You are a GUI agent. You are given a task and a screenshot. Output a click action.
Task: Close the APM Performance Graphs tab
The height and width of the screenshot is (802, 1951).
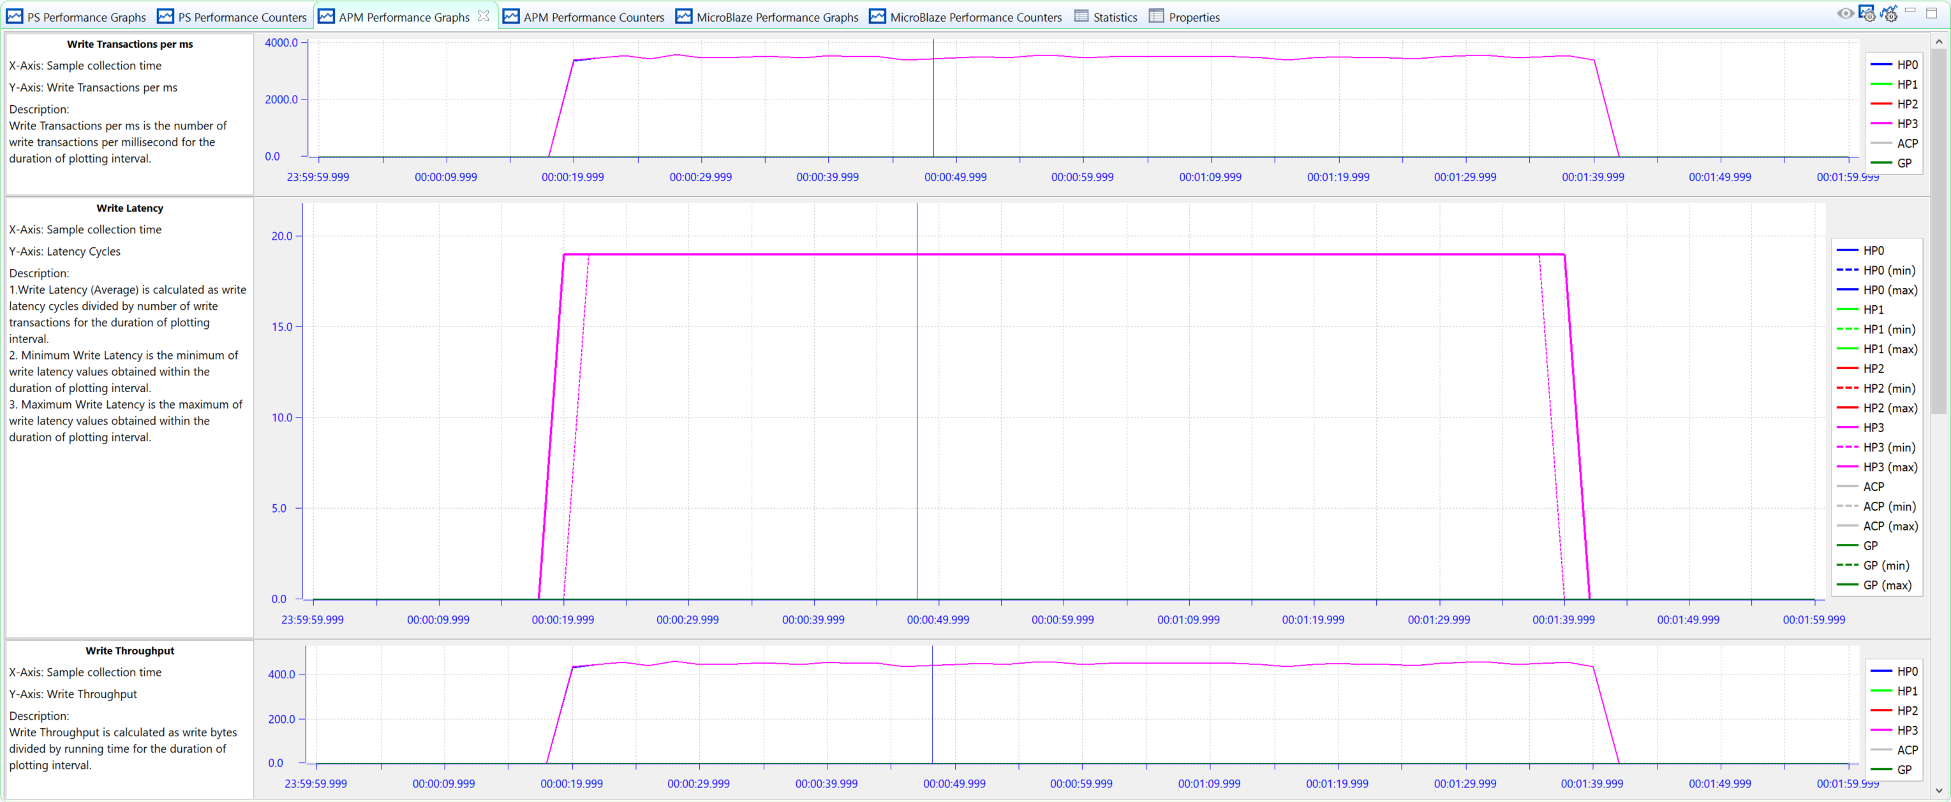(x=483, y=16)
